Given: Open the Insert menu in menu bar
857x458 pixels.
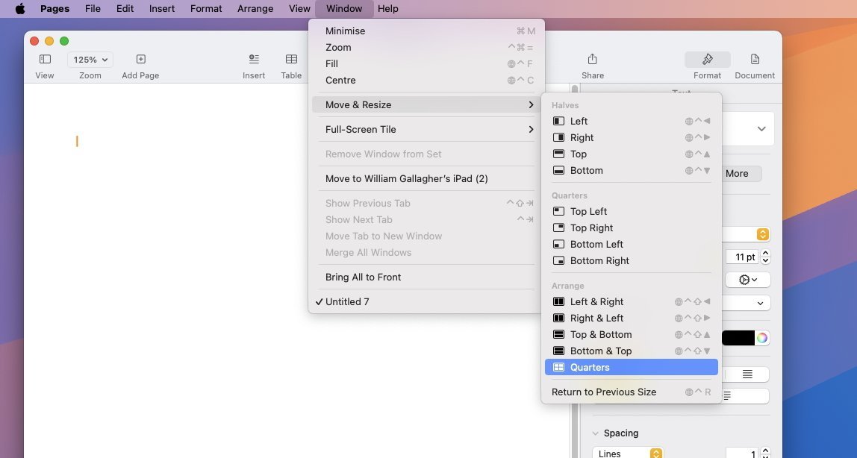Looking at the screenshot, I should [x=162, y=9].
